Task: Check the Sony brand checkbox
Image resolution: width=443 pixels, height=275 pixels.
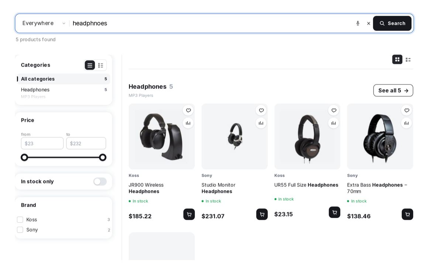Action: [20, 230]
